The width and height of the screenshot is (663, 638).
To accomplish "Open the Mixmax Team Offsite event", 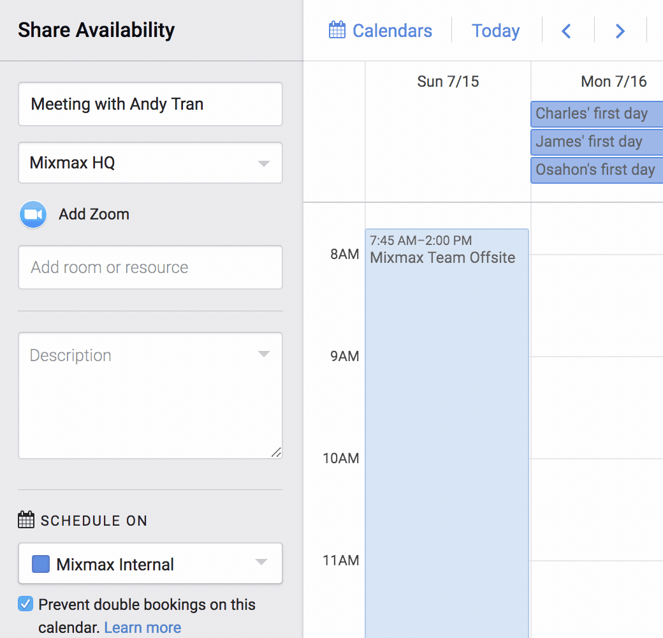I will [447, 433].
